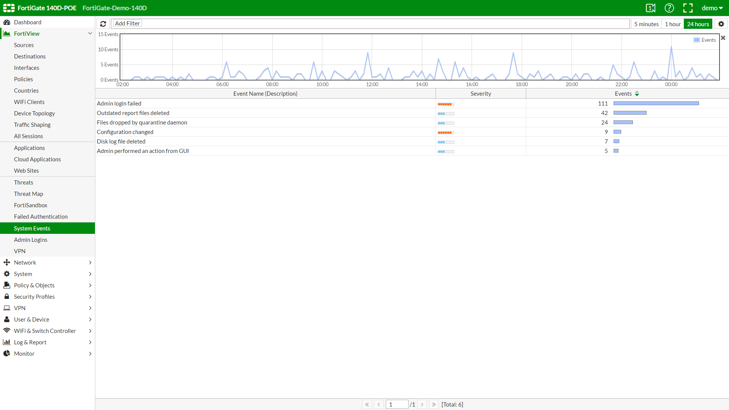729x410 pixels.
Task: Toggle the Events series in the chart legend
Action: (x=705, y=40)
